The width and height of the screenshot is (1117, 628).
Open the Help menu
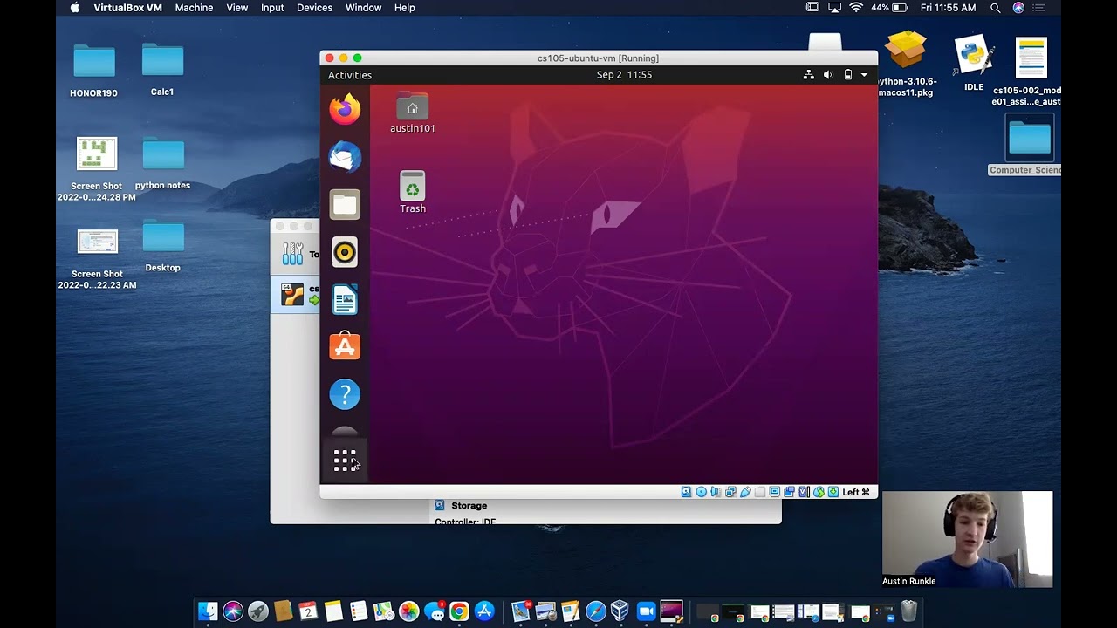[404, 8]
